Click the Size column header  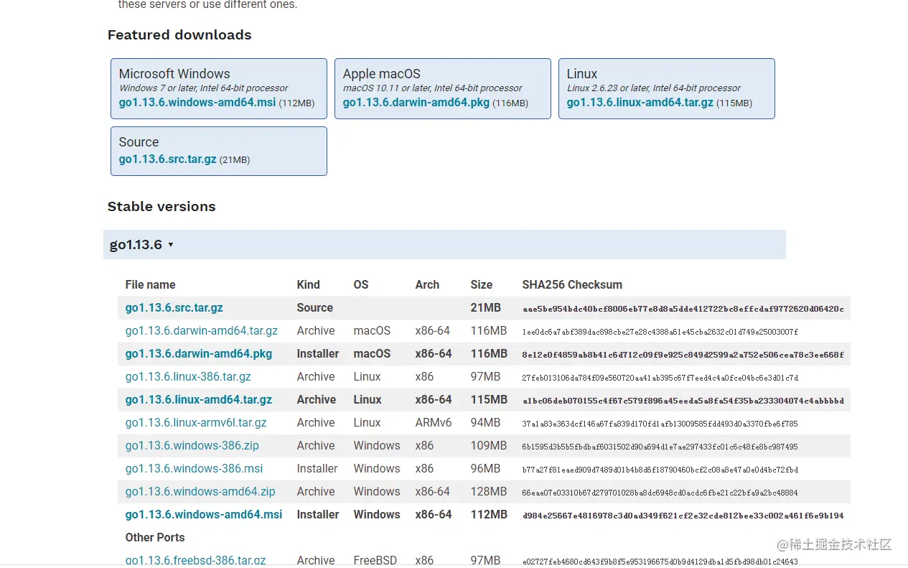482,284
